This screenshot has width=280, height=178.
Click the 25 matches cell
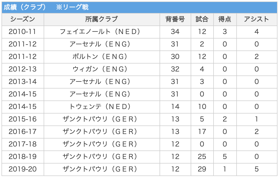[x=202, y=157]
